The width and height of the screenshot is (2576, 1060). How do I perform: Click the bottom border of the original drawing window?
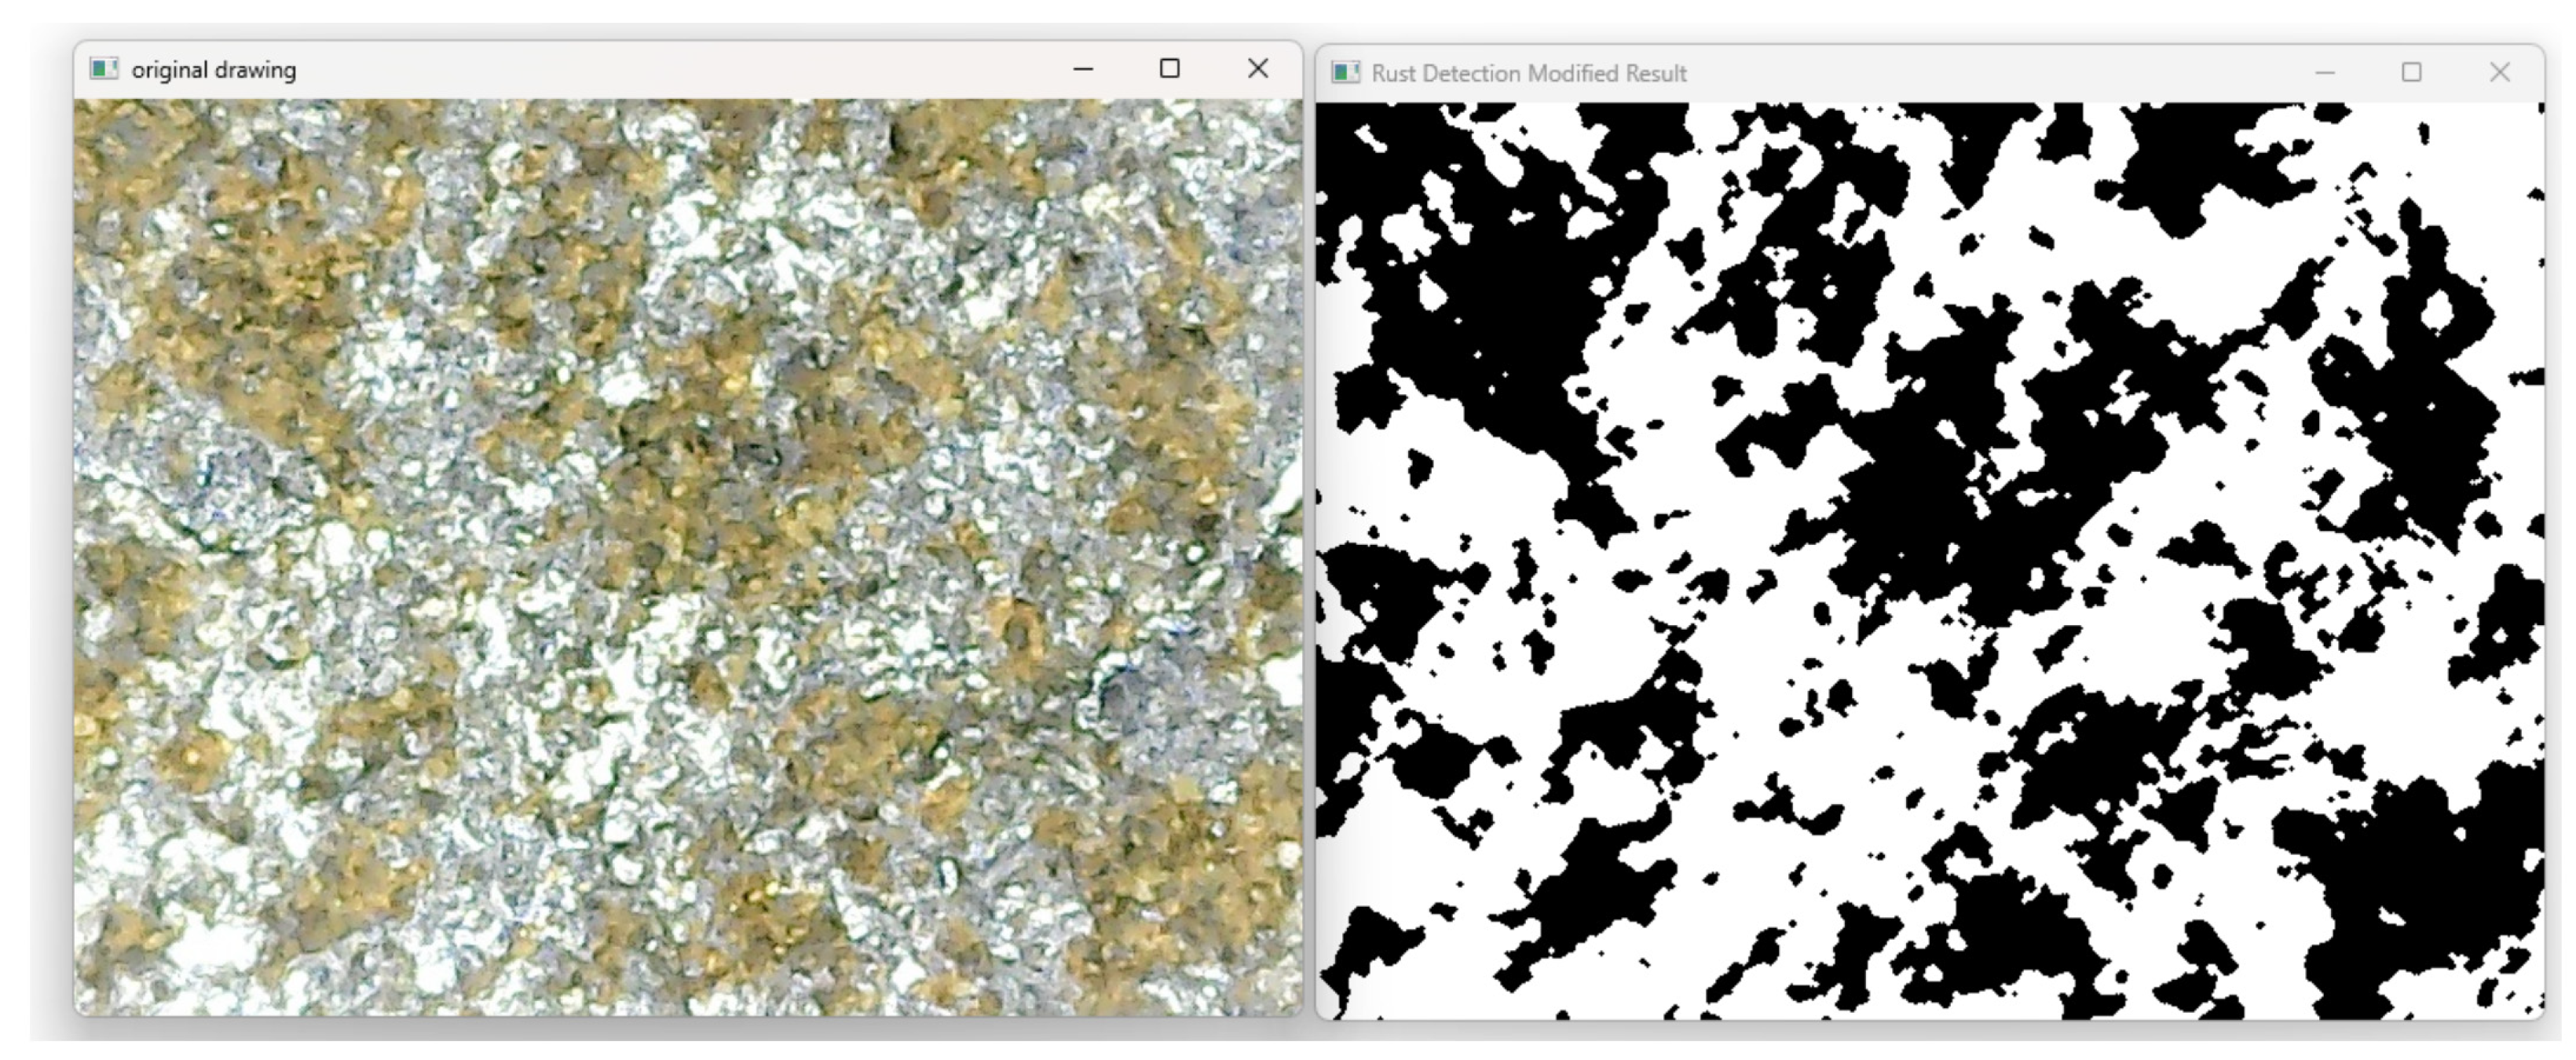pyautogui.click(x=688, y=1016)
